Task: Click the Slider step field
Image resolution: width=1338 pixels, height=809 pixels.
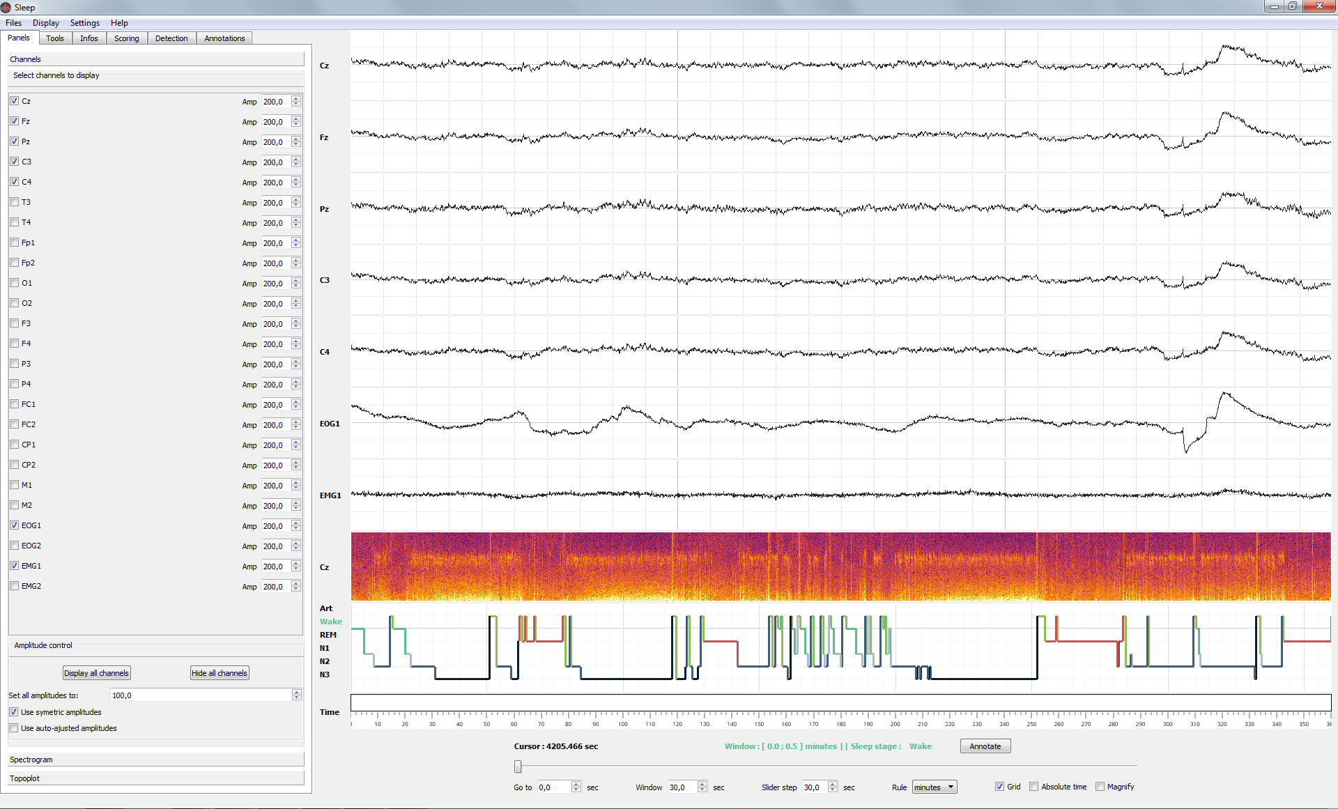Action: [815, 787]
